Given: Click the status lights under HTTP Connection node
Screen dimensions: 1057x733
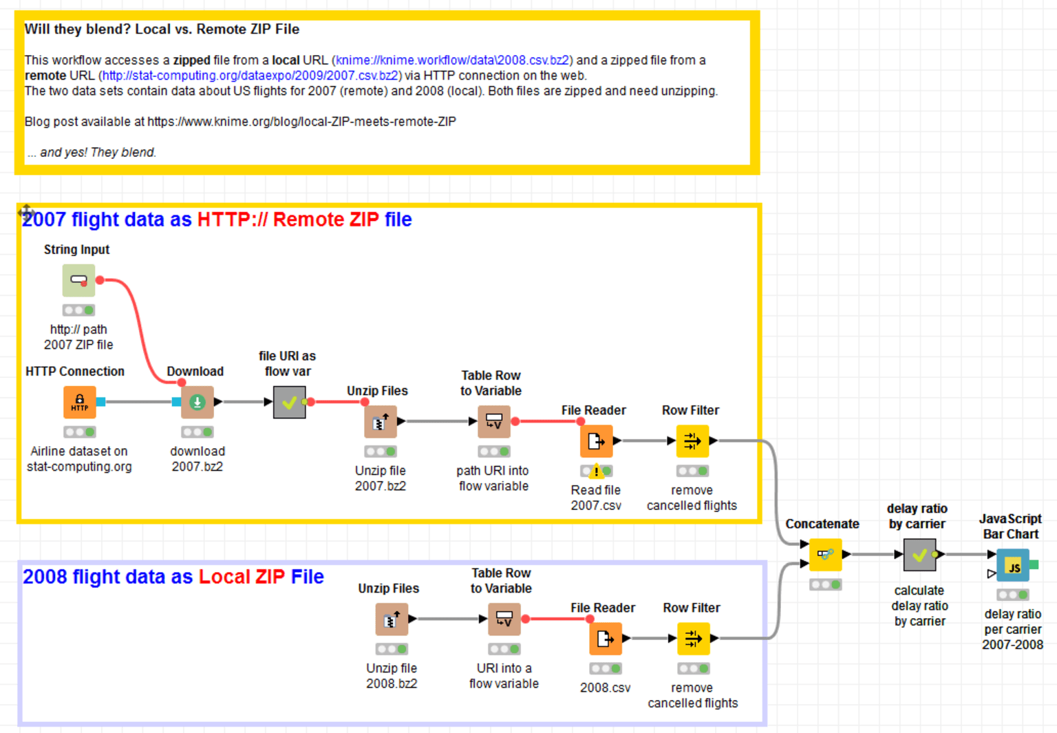Looking at the screenshot, I should click(80, 432).
